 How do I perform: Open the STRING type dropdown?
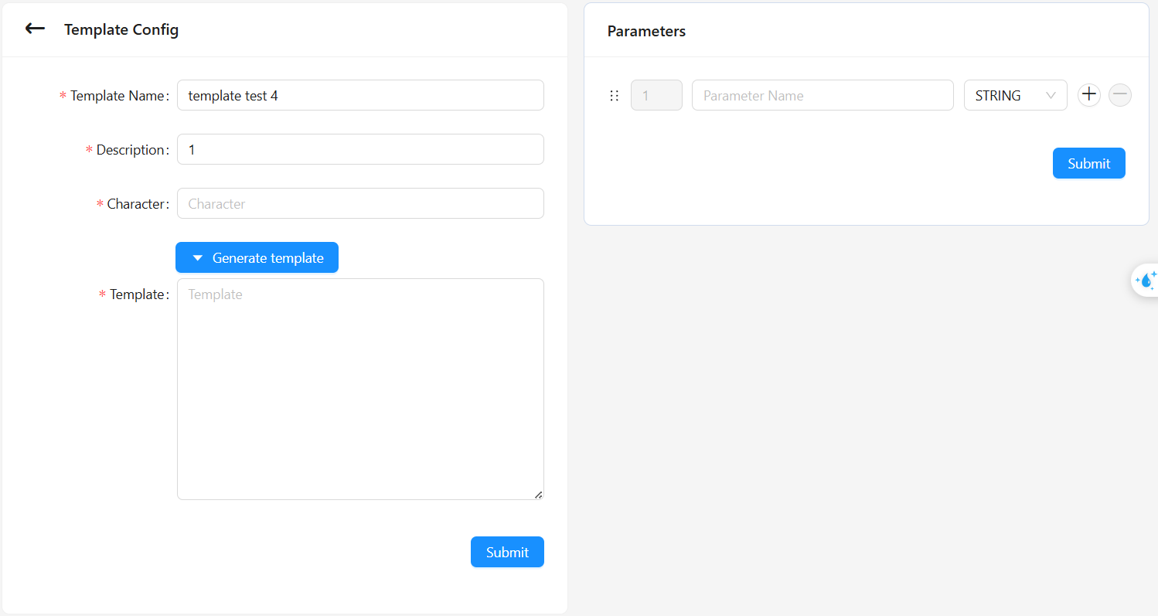pyautogui.click(x=1015, y=95)
